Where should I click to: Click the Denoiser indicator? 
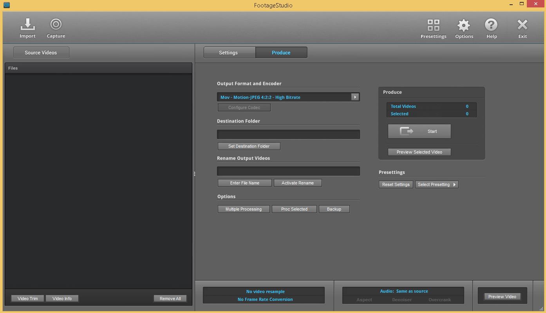[402, 300]
